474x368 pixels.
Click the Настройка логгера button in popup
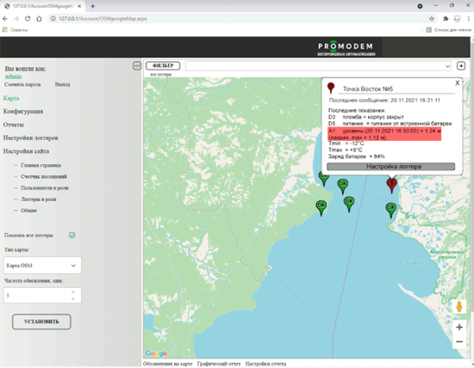click(391, 167)
